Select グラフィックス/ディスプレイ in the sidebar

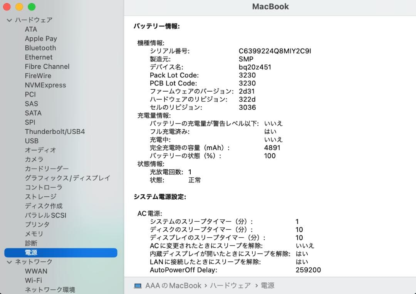pyautogui.click(x=67, y=178)
